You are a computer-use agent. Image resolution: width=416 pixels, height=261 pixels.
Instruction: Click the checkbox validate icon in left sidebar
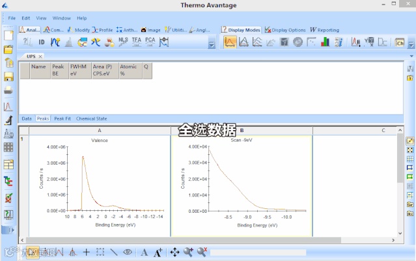tap(8, 198)
